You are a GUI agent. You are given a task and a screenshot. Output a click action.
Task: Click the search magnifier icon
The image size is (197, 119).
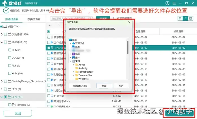pyautogui.click(x=90, y=18)
